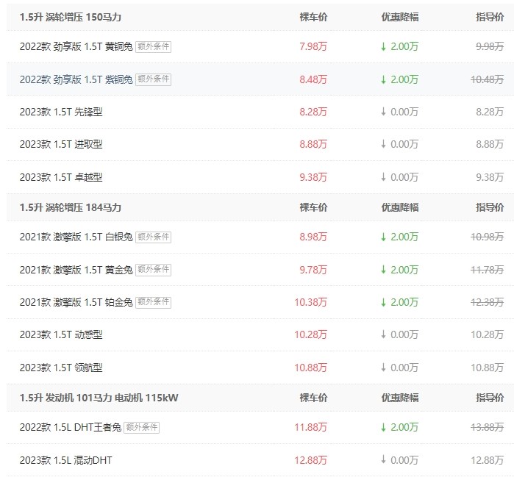The height and width of the screenshot is (480, 514).
Task: Click the green 2.00万 discount for 紫铜兔
Action: pos(399,79)
